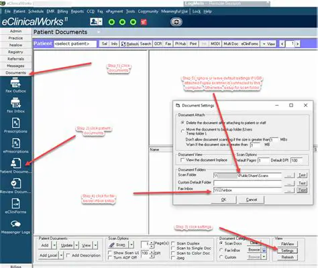318x268 pixels.
Task: Click the select patient field
Action: point(75,44)
